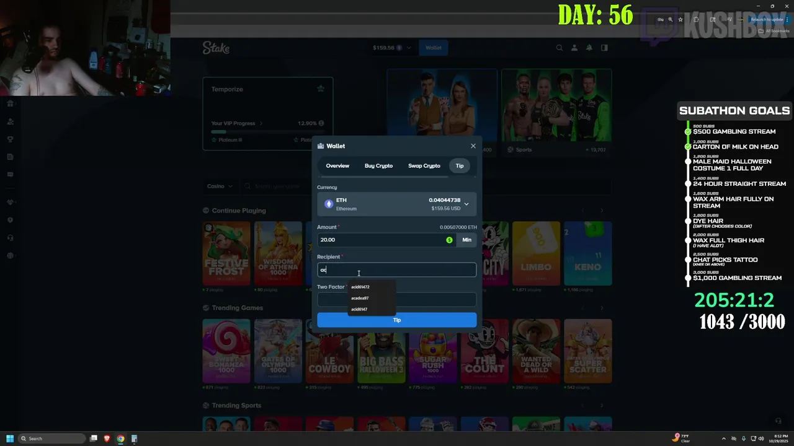The width and height of the screenshot is (794, 446).
Task: Expand the Casino filter dropdown
Action: pos(220,186)
